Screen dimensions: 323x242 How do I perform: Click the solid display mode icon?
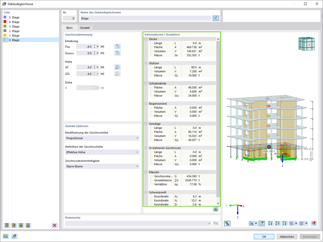(291, 223)
